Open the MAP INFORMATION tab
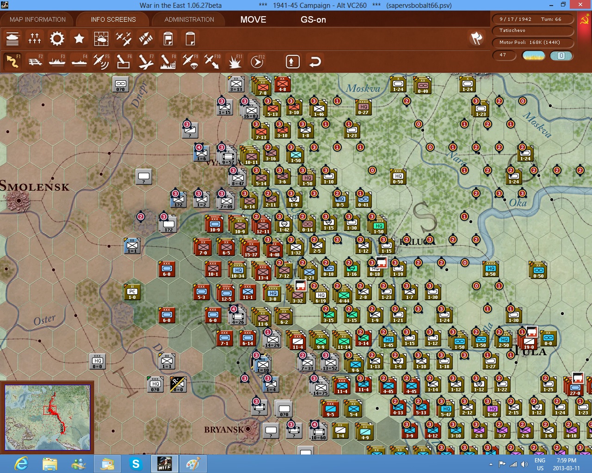The image size is (592, 473). click(37, 19)
